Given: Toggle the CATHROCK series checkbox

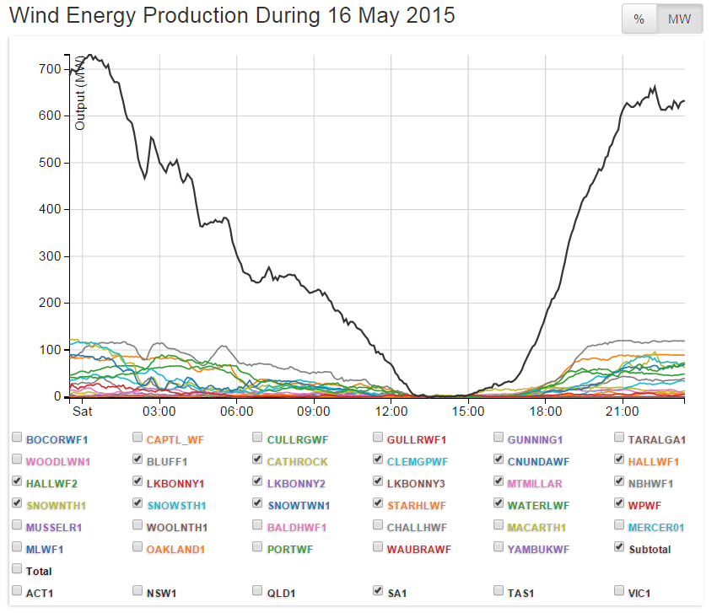Looking at the screenshot, I should coord(259,460).
